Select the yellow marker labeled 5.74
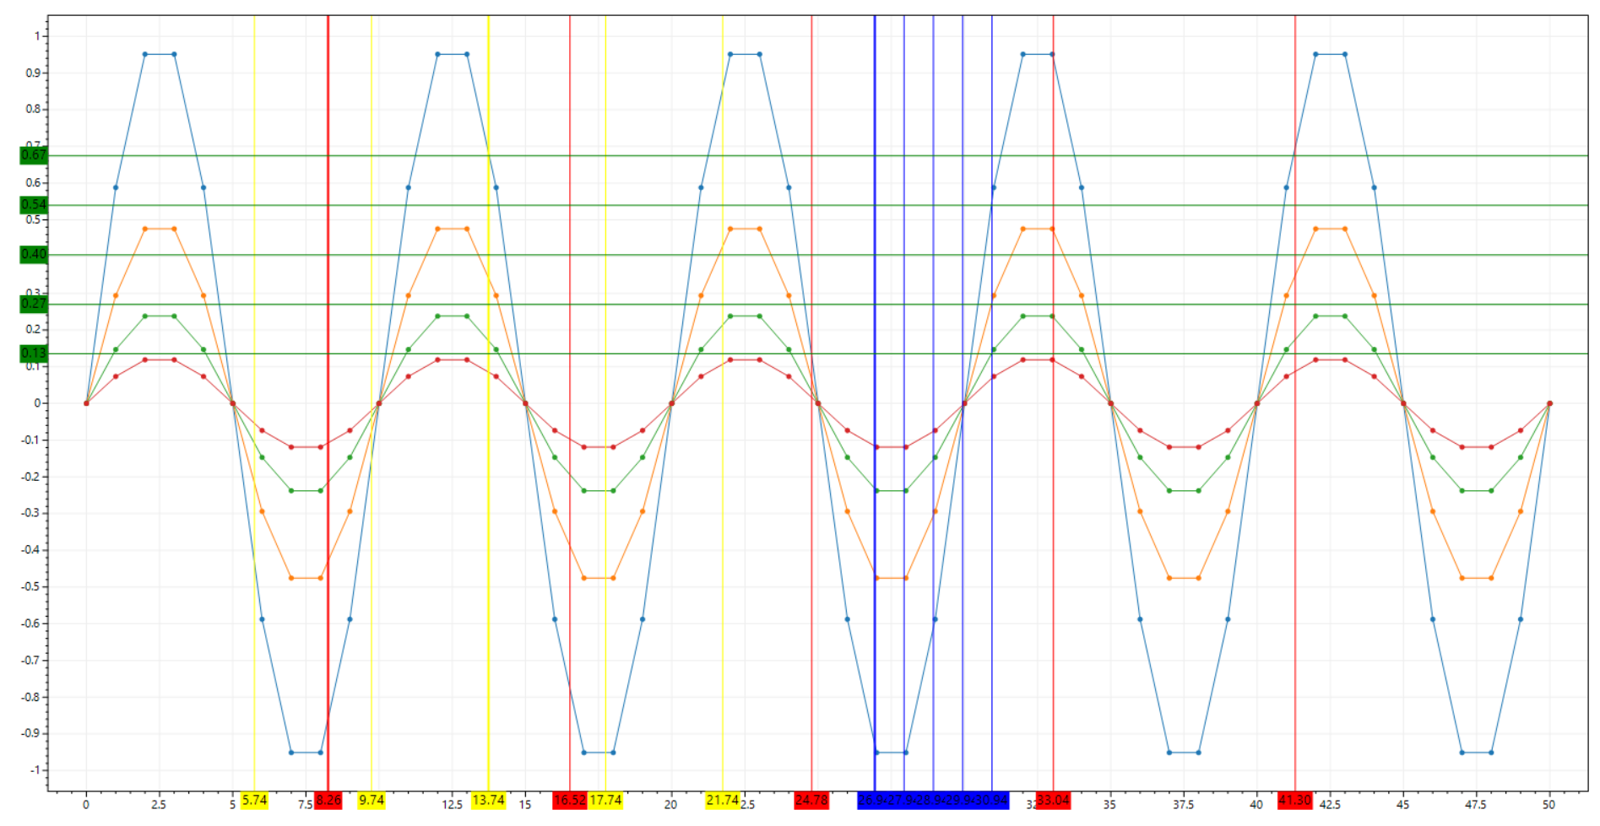 coord(253,798)
